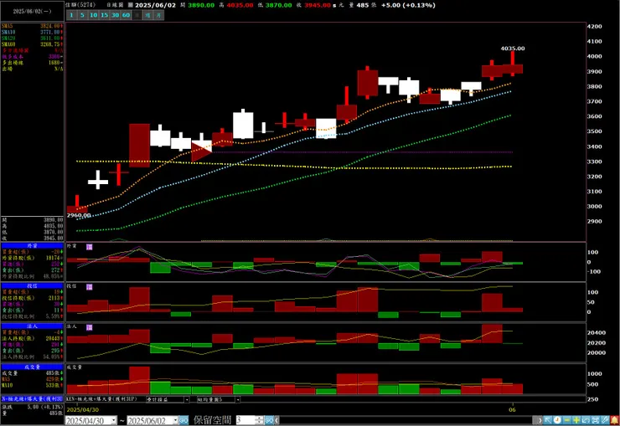Open the wrench settings icon

(x=605, y=420)
